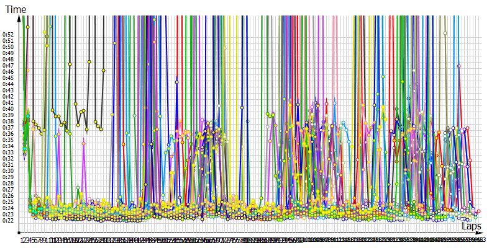Image resolution: width=497 pixels, height=248 pixels.
Task: Click the 0:45 label on Time axis
Action: coord(8,77)
